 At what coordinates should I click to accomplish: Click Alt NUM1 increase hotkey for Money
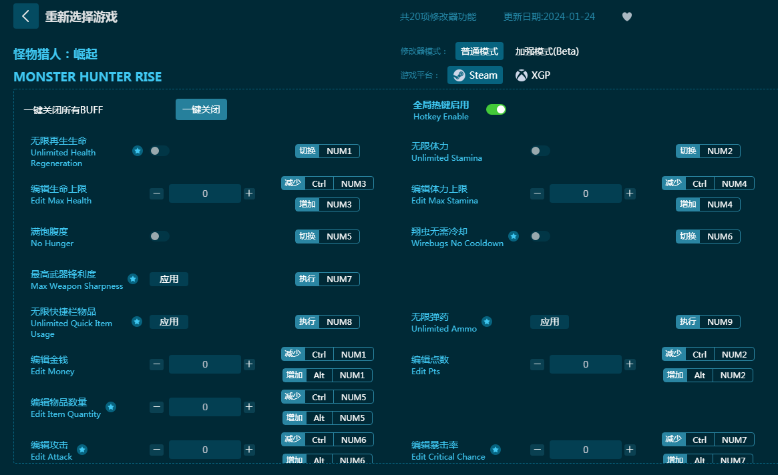327,376
